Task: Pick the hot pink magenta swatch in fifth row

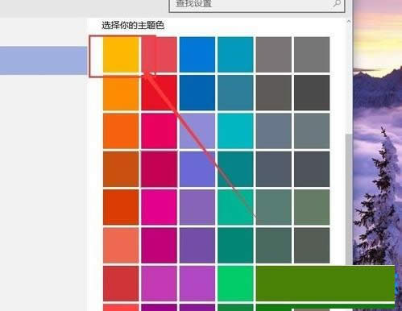Action: click(x=159, y=207)
